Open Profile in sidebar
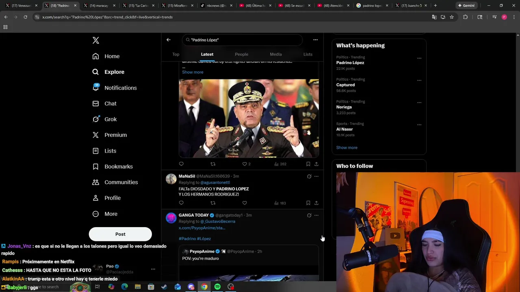 [x=106, y=198]
